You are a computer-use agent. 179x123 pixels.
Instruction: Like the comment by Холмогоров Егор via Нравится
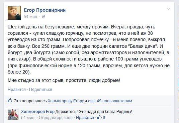85,118
